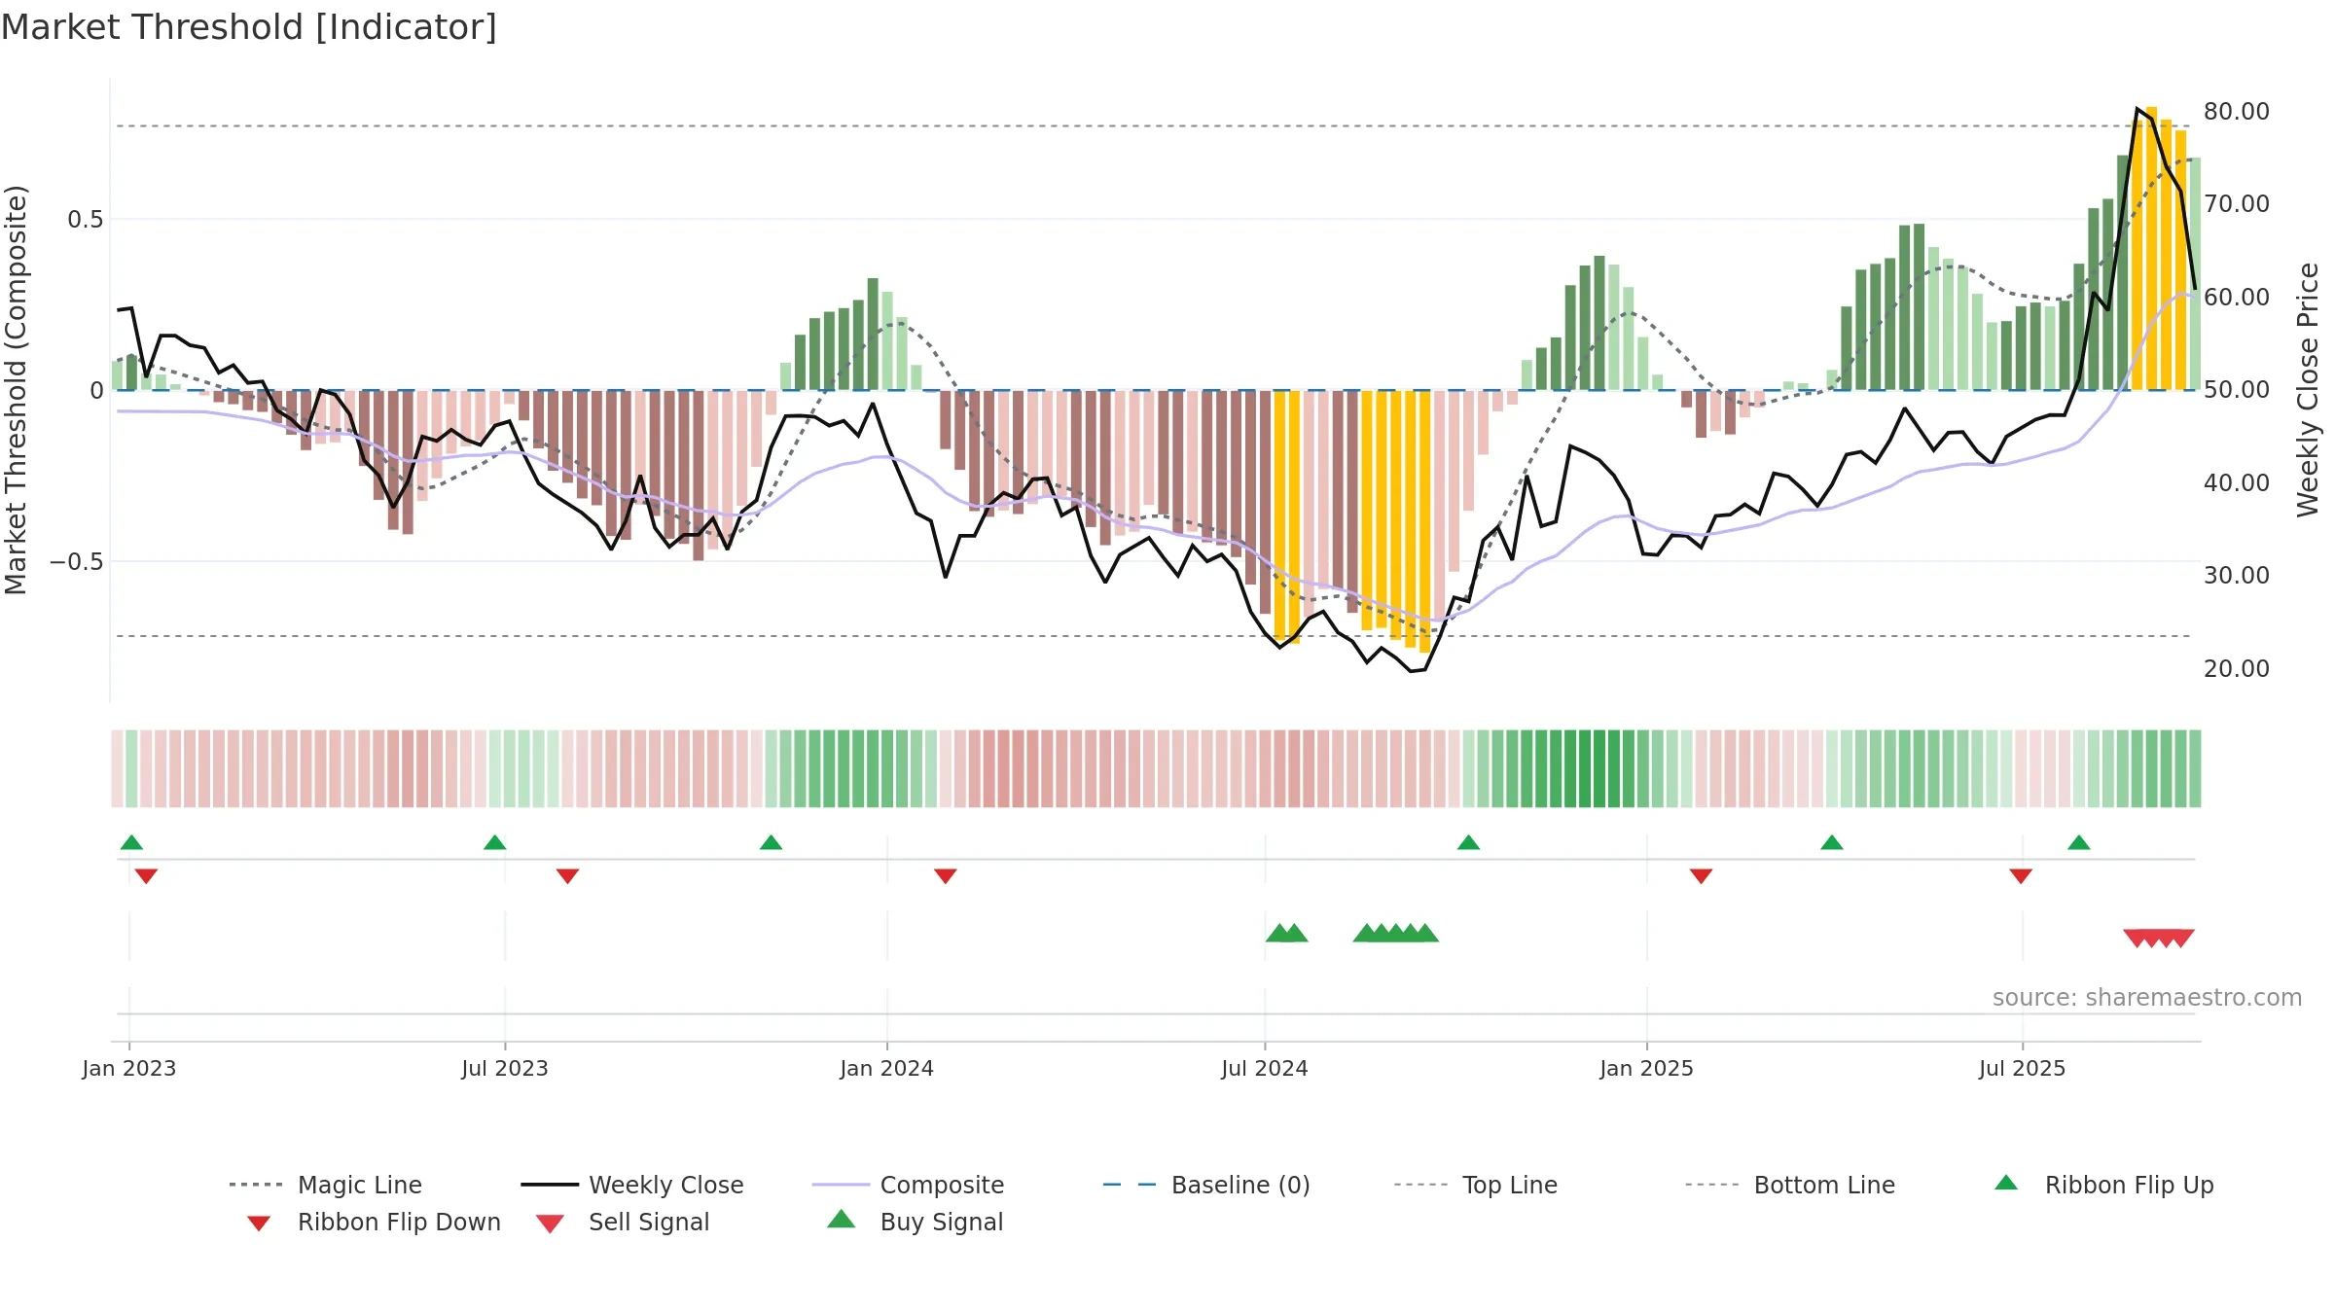Toggle the Baseline (0) legend entry
This screenshot has width=2335, height=1313.
tap(1206, 1185)
